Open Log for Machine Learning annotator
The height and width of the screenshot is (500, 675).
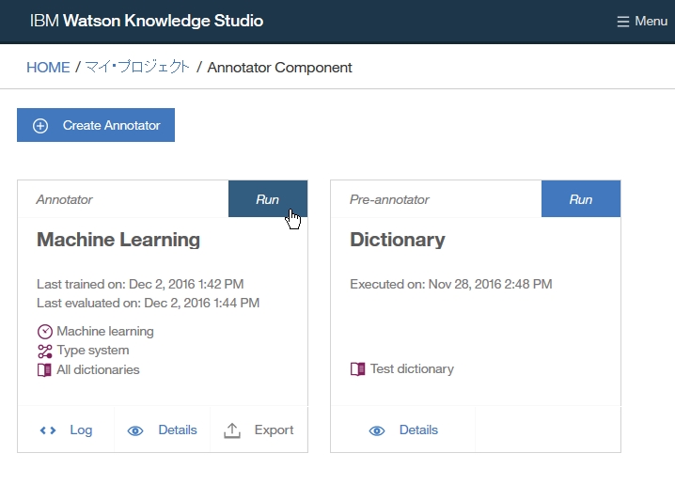pyautogui.click(x=81, y=430)
